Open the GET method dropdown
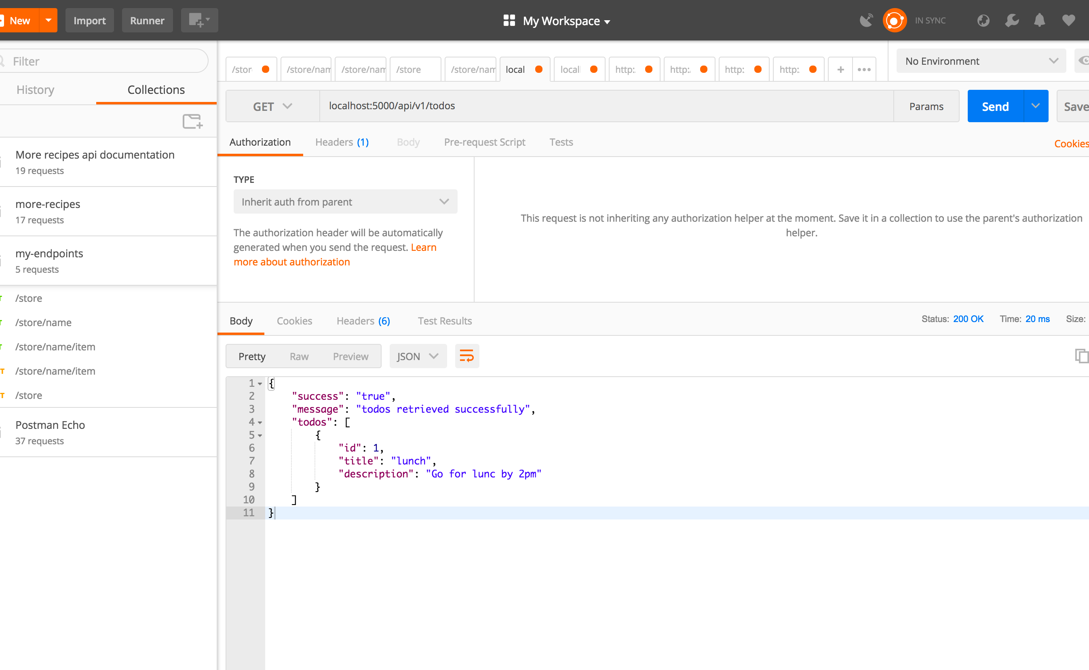The image size is (1089, 670). click(x=272, y=106)
